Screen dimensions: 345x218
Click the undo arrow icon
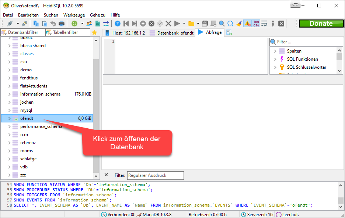pyautogui.click(x=53, y=24)
